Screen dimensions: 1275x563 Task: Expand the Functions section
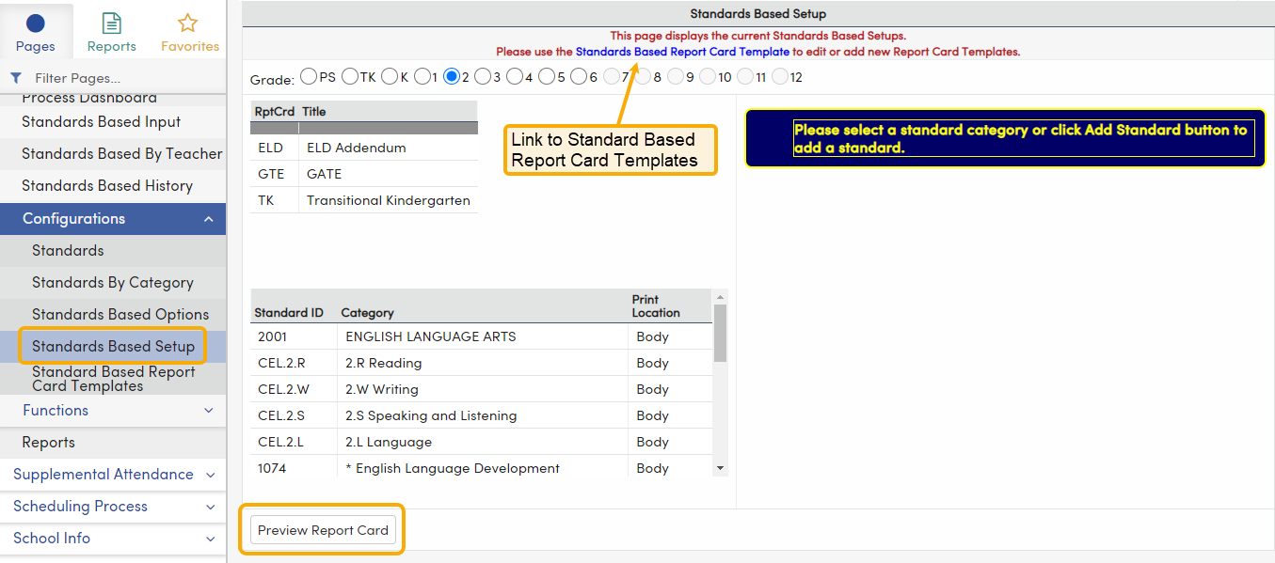pyautogui.click(x=113, y=410)
